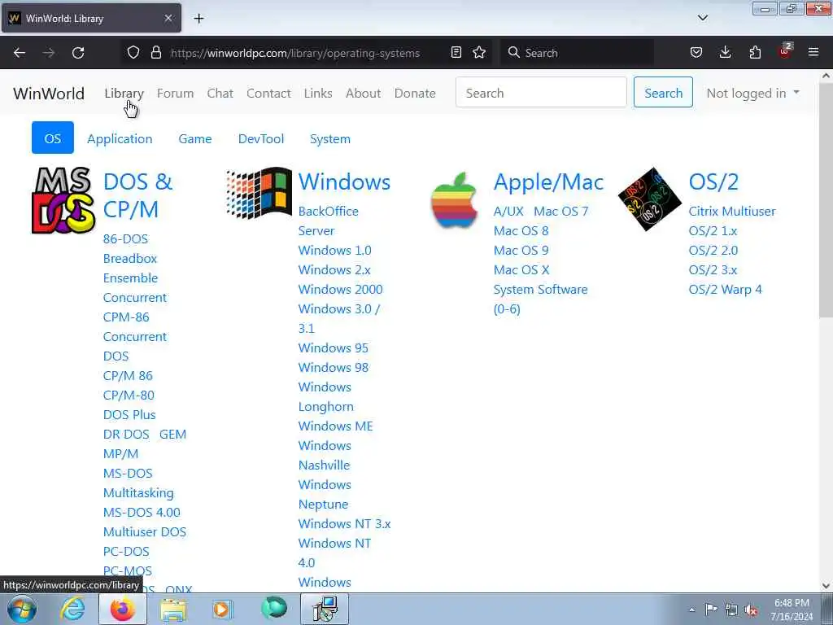Click the Windows flag logo
The image size is (833, 625).
click(259, 194)
